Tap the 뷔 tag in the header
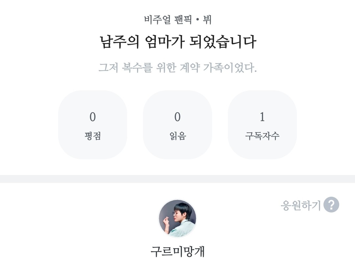Viewport: 355px width, 266px height. [x=207, y=20]
